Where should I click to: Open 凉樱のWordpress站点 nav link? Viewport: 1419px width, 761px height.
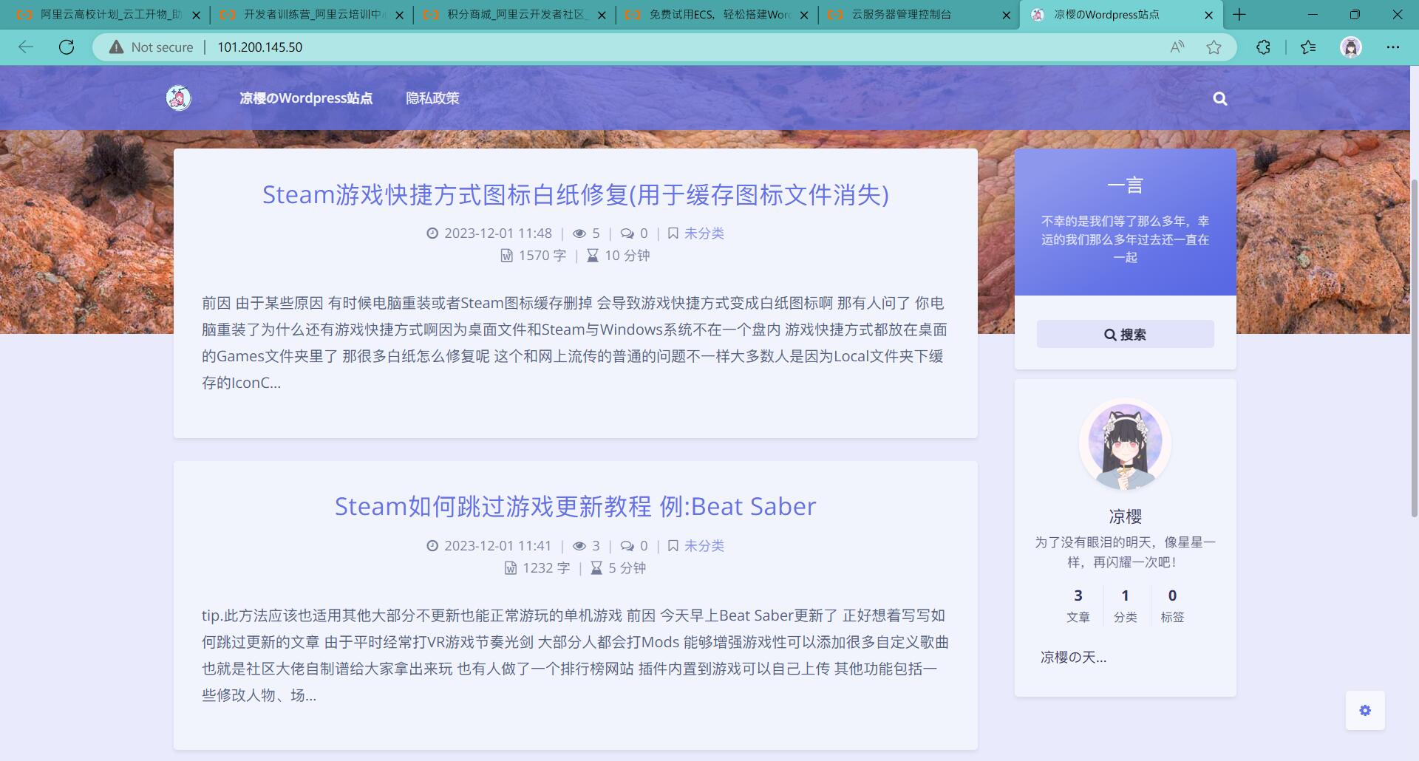[306, 98]
